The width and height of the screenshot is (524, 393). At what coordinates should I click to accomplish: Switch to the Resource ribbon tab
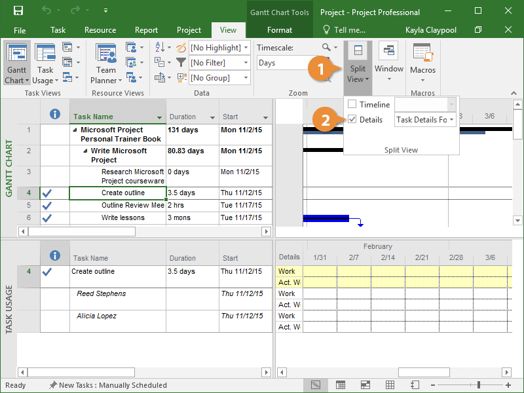point(100,30)
